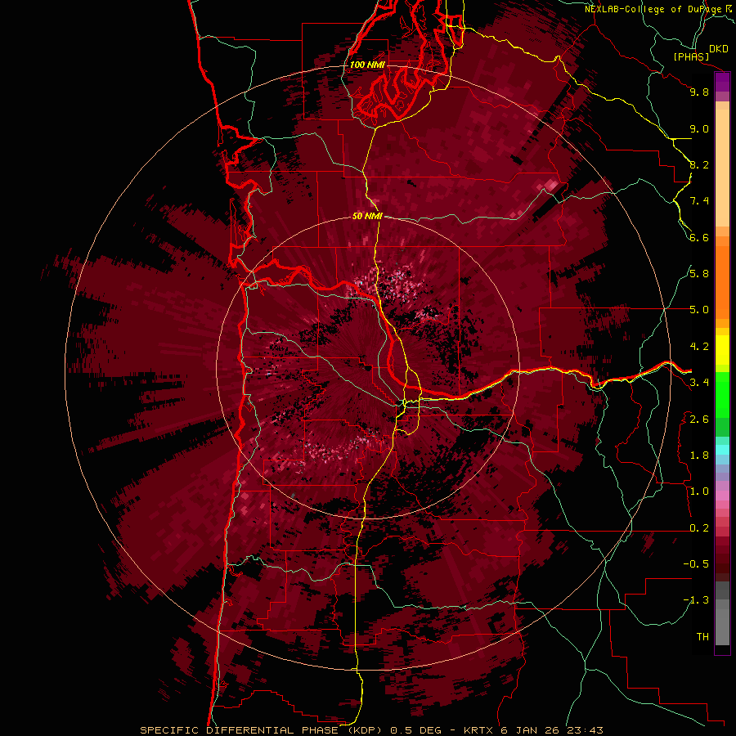Click the 9.0 value on the scale
This screenshot has width=736, height=736.
699,128
